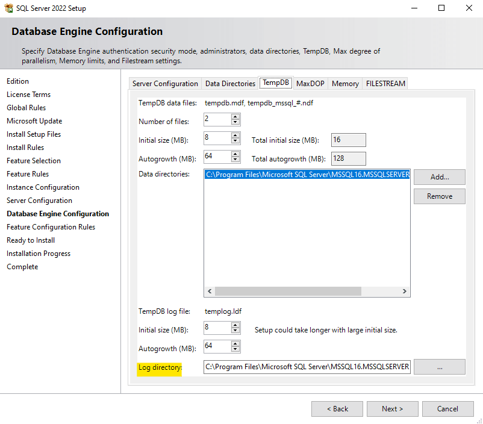Click the SQL Server Setup title bar icon

coord(8,8)
